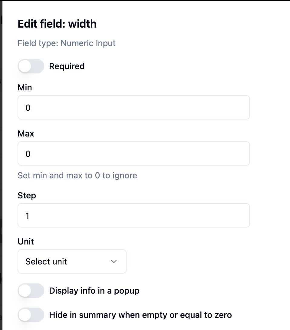Click the Hide in summary label text
Screen dimensions: 290x330
pyautogui.click(x=140, y=315)
